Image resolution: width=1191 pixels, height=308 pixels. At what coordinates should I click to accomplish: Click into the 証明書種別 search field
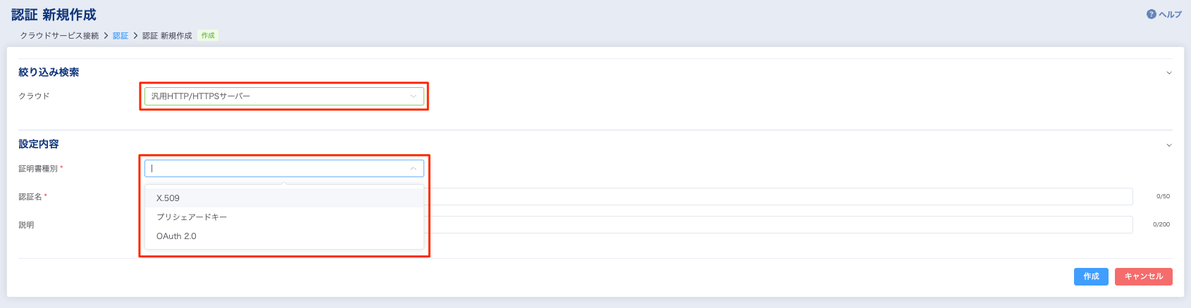(x=275, y=169)
